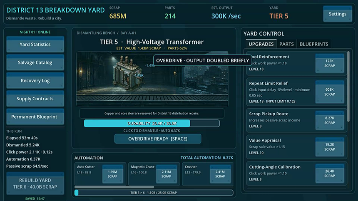The image size is (358, 201).
Task: Buy Tool Reinforcement for 123K scrap
Action: click(x=329, y=63)
